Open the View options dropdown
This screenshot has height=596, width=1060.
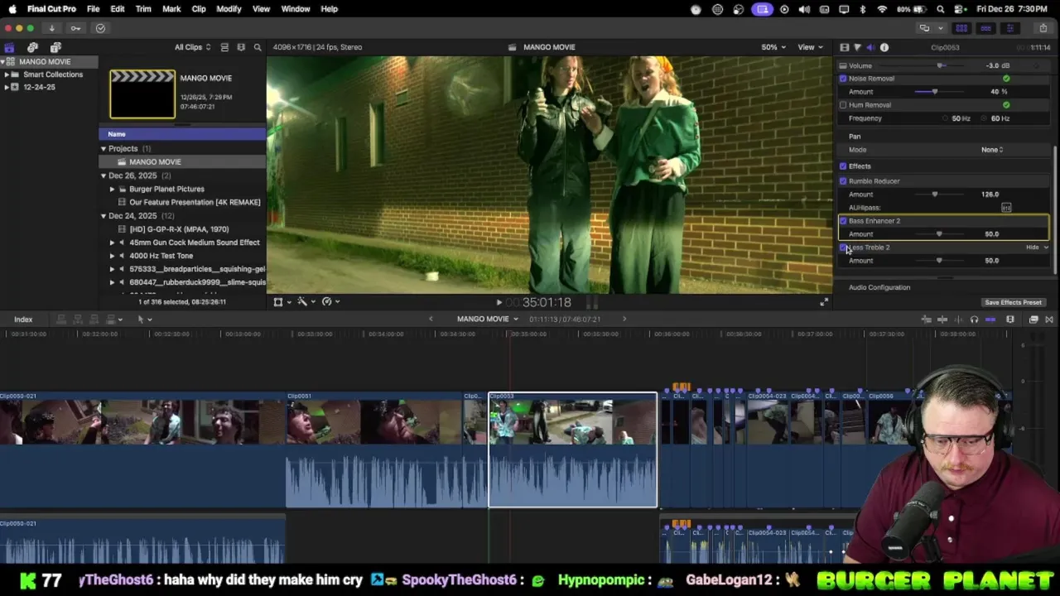(809, 47)
